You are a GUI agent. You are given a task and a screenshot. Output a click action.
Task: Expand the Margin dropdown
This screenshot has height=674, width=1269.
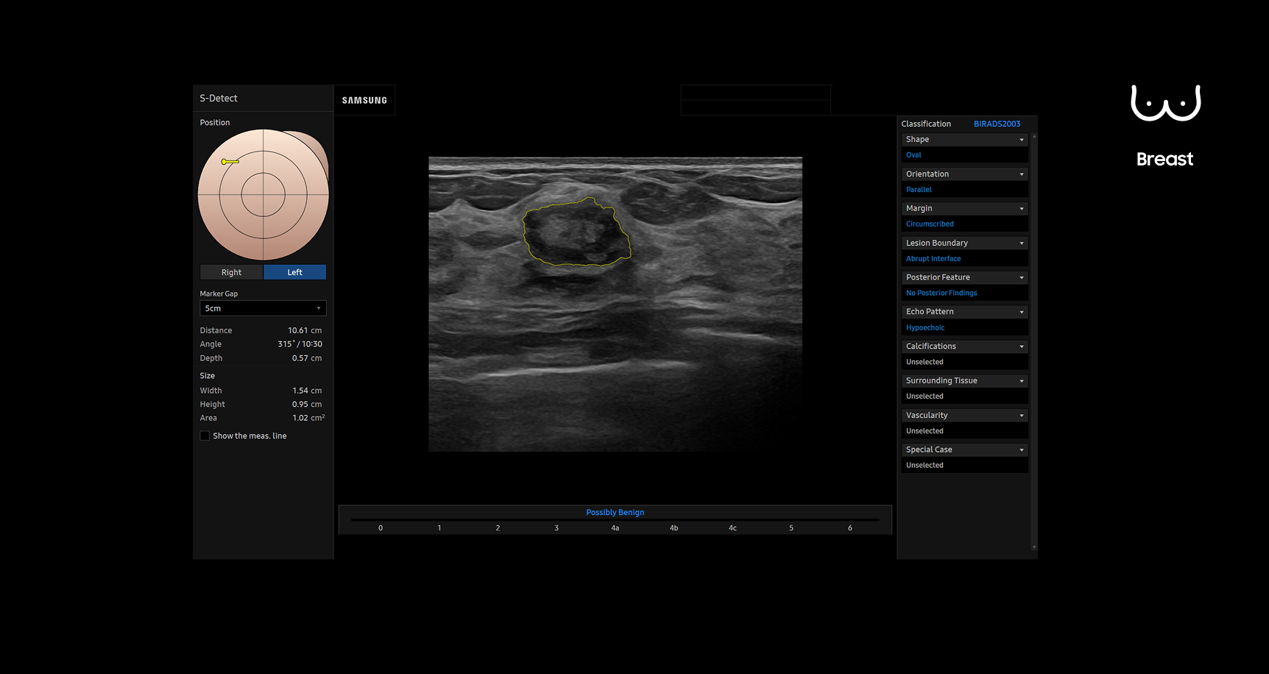(x=964, y=208)
